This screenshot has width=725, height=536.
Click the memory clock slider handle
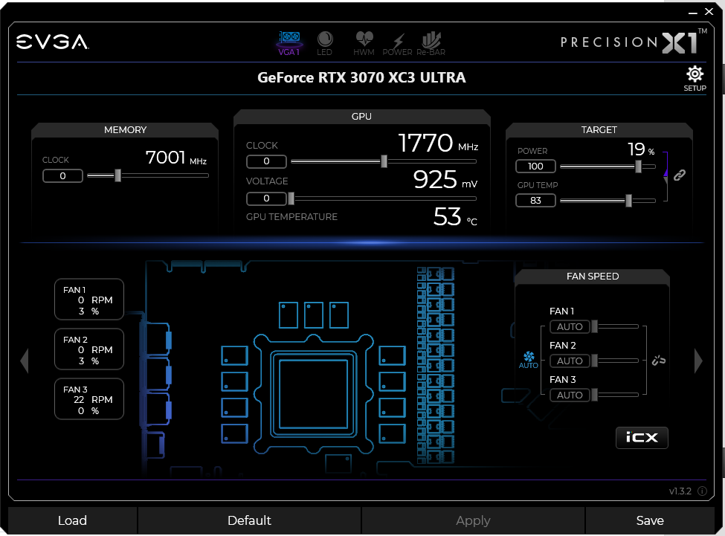[x=118, y=175]
